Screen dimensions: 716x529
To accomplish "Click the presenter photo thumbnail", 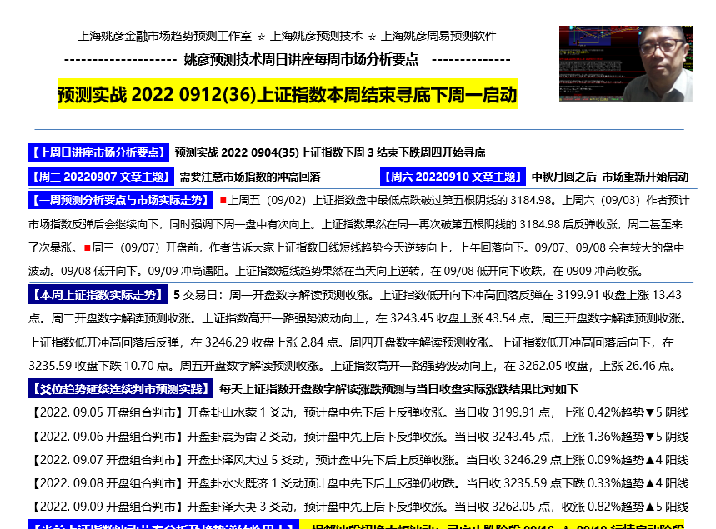I will coord(625,64).
